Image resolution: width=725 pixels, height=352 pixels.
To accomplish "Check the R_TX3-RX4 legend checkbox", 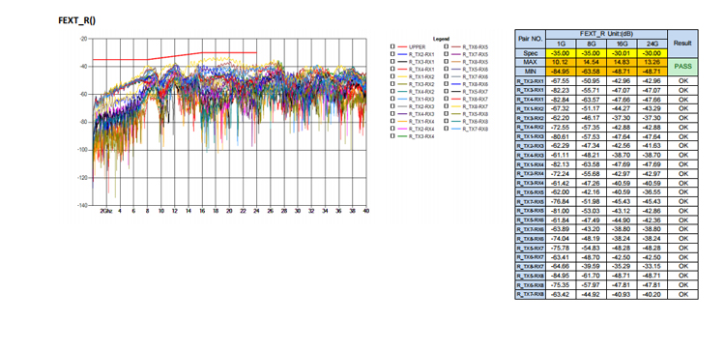I will [392, 136].
